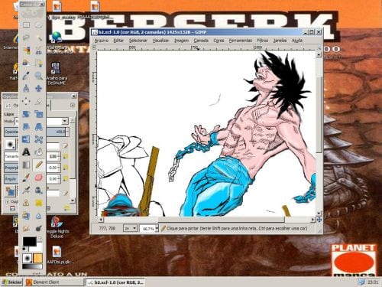The image size is (382, 287).
Task: Select the Gradient blend tool
Action: pos(26,165)
